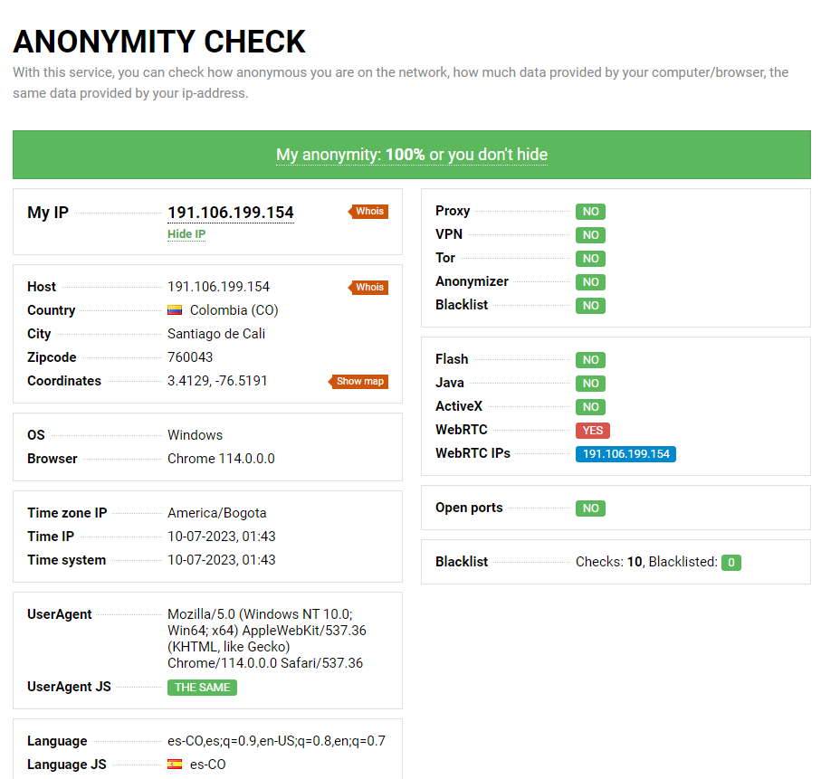Viewport: 821px width, 779px height.
Task: Click the red YES badge next to WebRTC
Action: click(593, 431)
